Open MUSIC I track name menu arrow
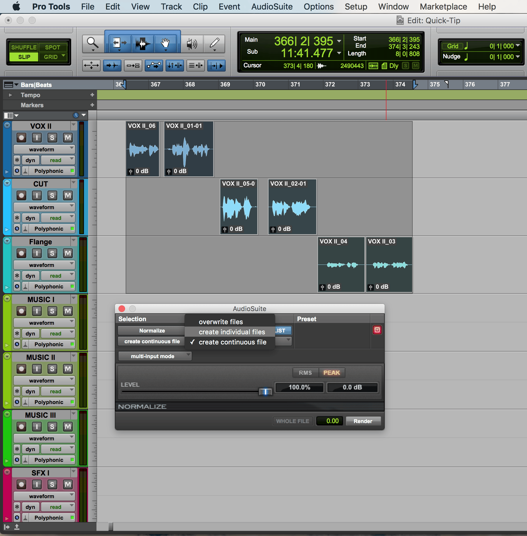 tap(74, 298)
